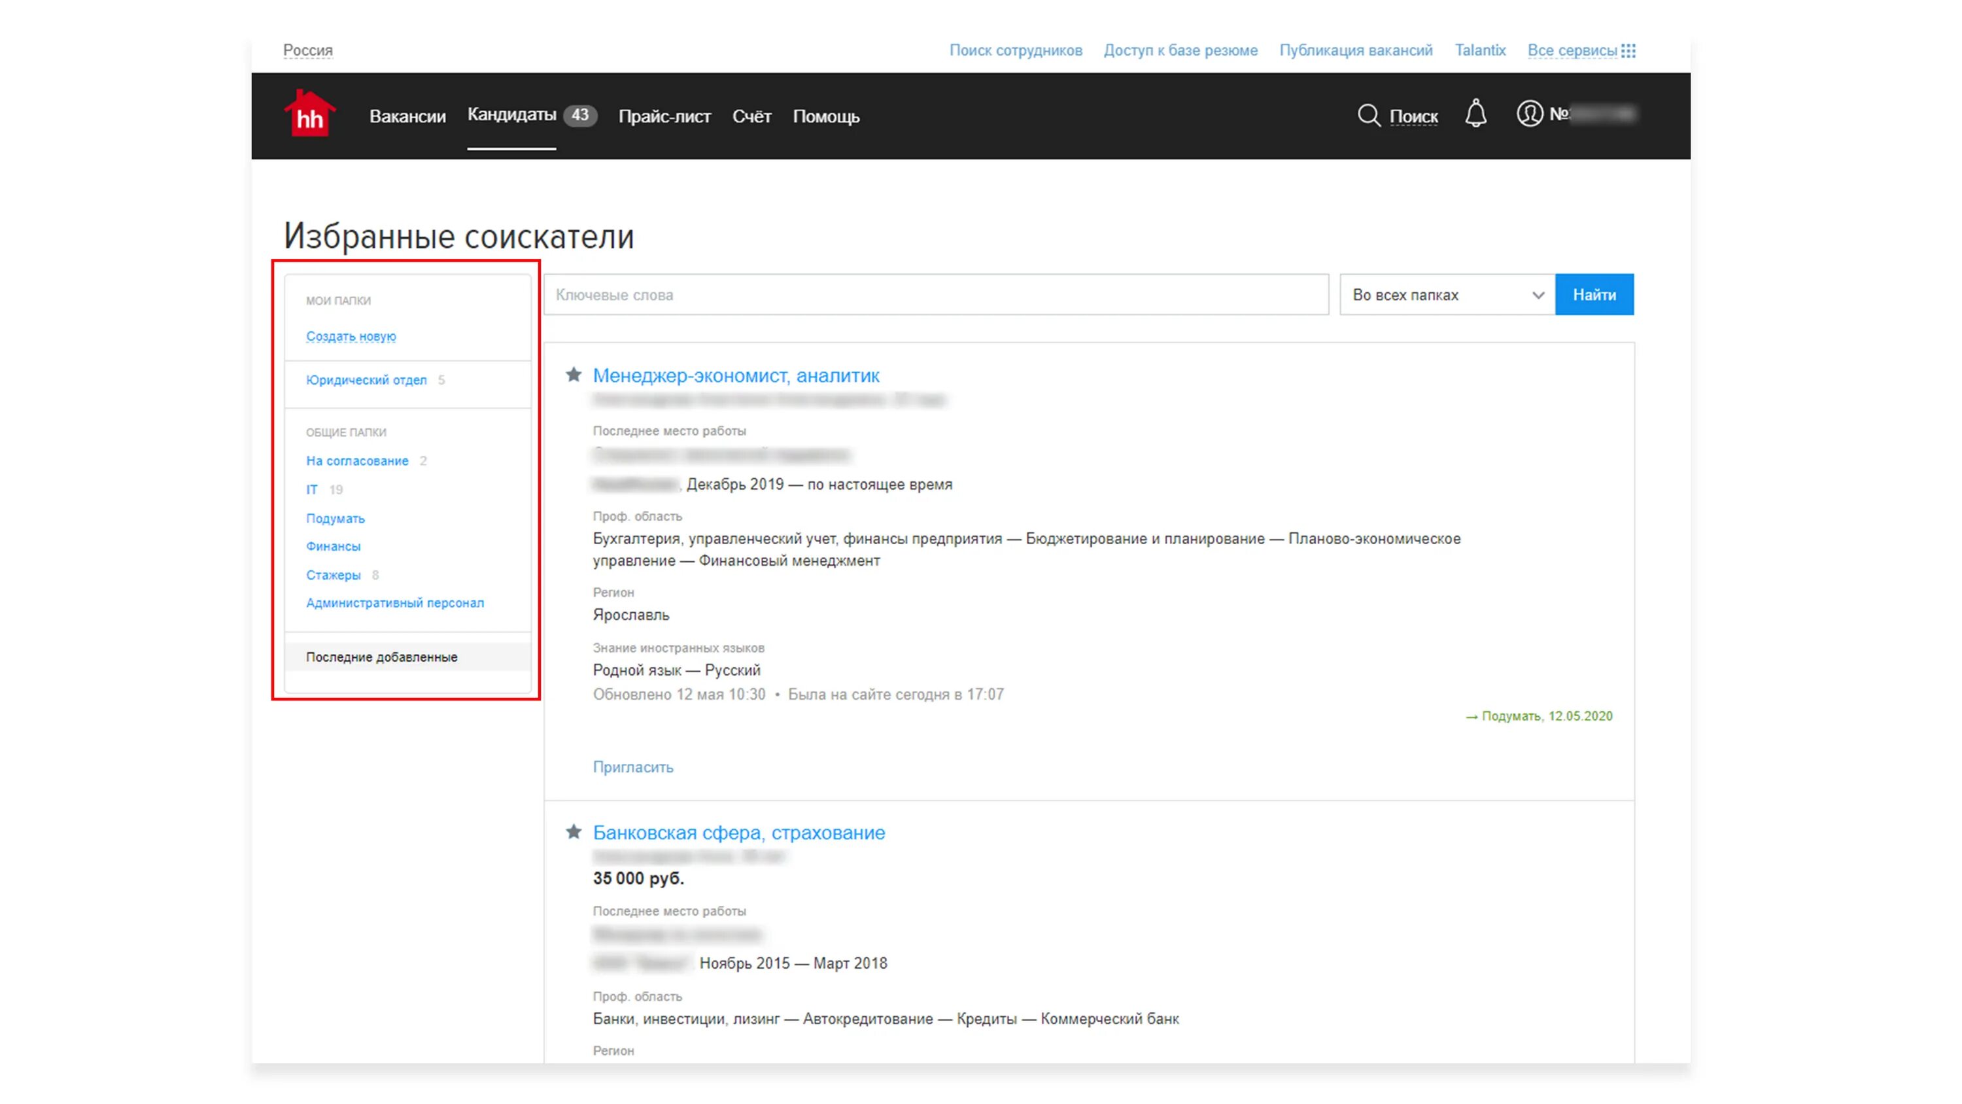The height and width of the screenshot is (1104, 1962).
Task: Click the Ноябрь 2015 — Март 2018 text
Action: (793, 963)
